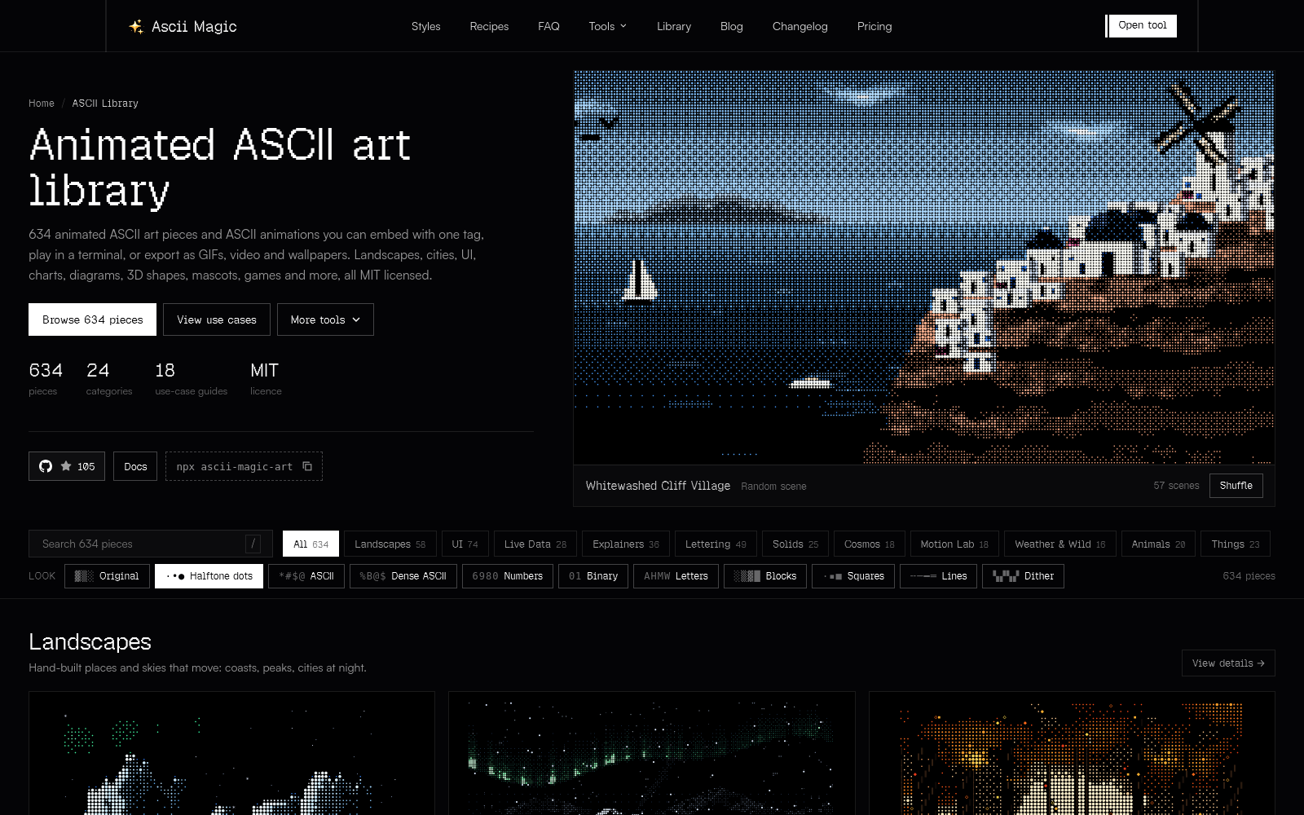Viewport: 1304px width, 815px height.
Task: Open the Things category
Action: [x=1236, y=544]
